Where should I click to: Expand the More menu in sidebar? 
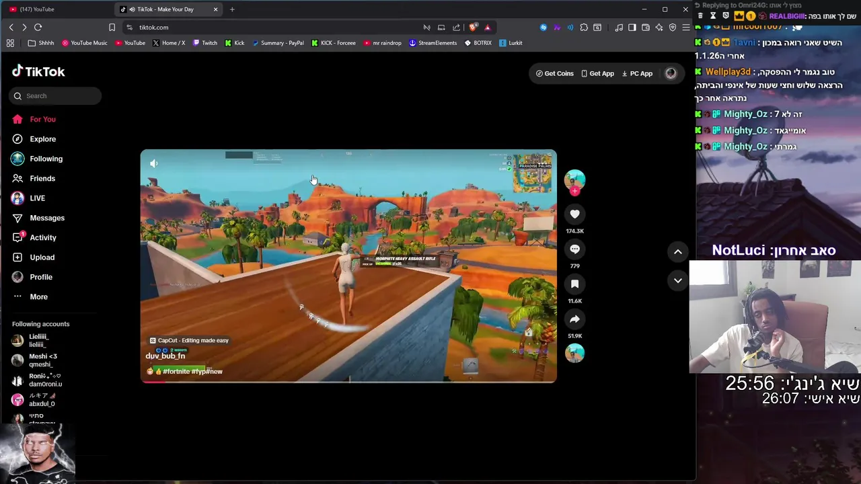coord(38,296)
